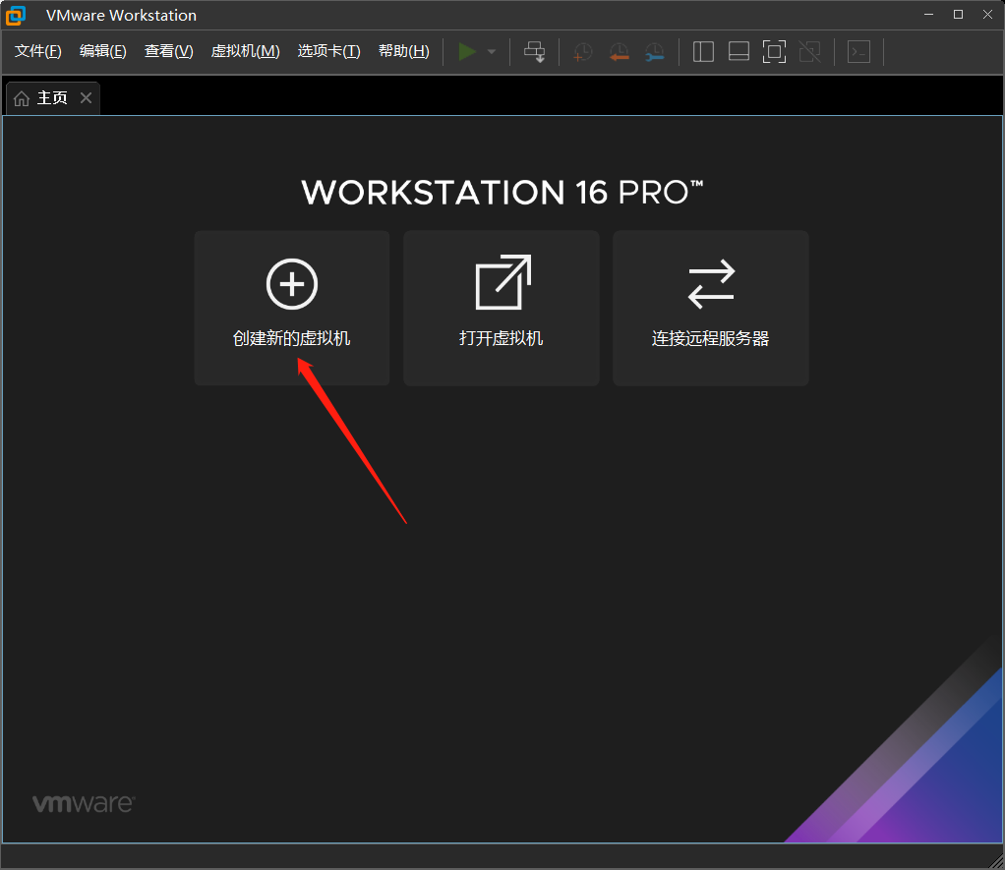Viewport: 1005px width, 870px height.
Task: Click the Revert to Snapshot icon
Action: tap(619, 52)
